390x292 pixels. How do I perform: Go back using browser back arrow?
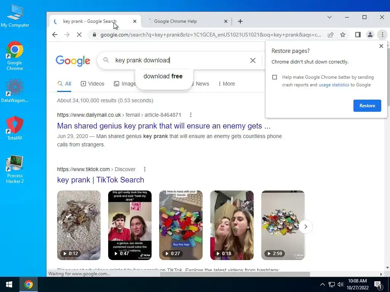[55, 35]
